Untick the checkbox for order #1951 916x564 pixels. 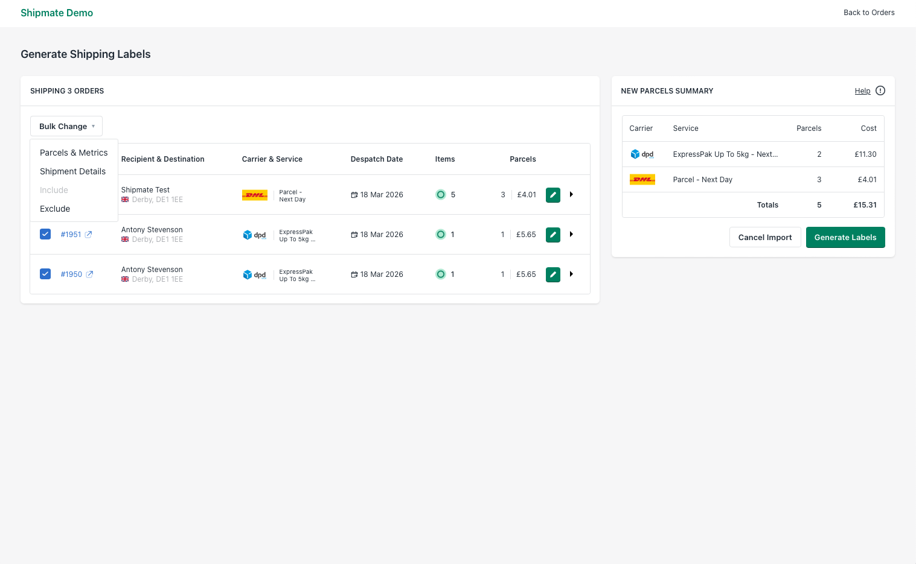(45, 234)
